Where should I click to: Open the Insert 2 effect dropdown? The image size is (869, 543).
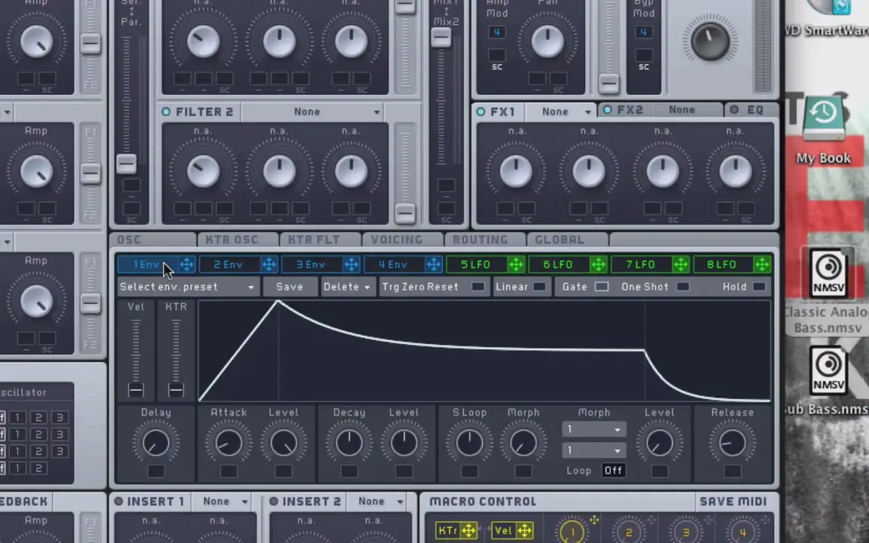[376, 502]
